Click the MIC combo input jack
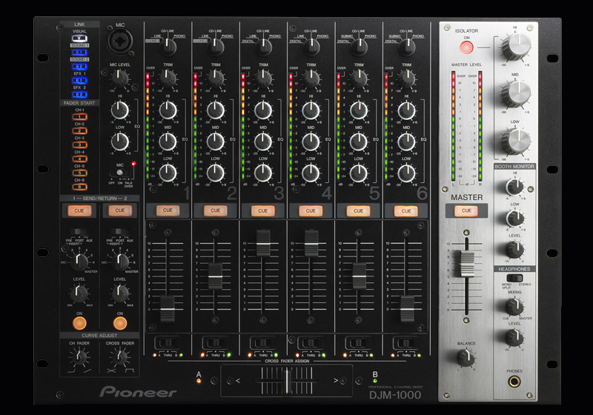This screenshot has width=593, height=415. click(120, 41)
